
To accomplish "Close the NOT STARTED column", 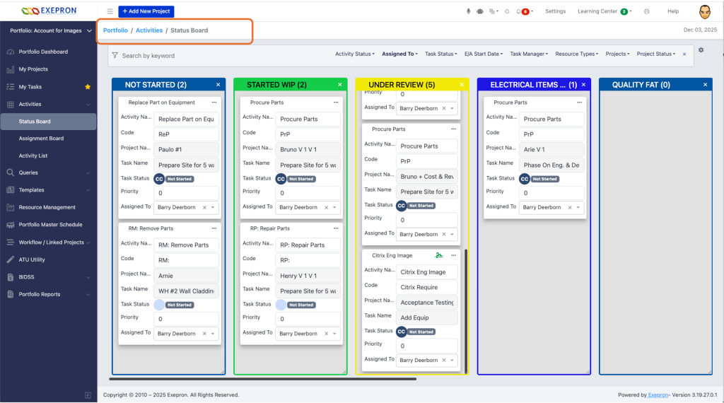I will [218, 85].
